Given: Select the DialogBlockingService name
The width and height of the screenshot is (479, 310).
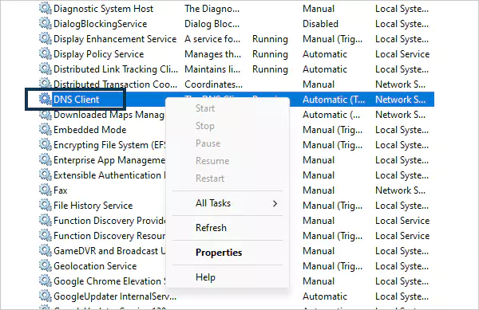Looking at the screenshot, I should click(x=101, y=24).
